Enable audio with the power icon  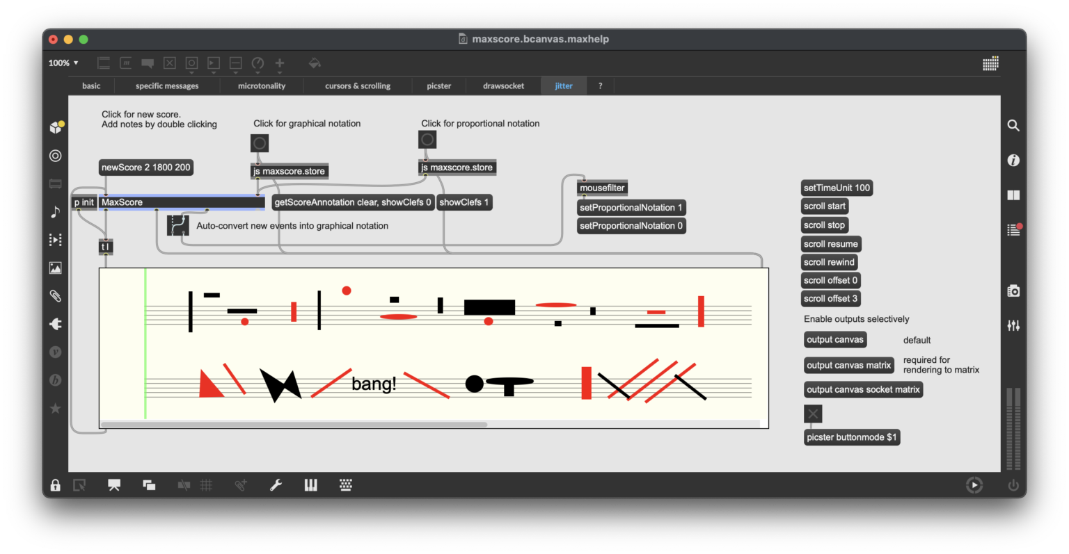tap(1013, 484)
